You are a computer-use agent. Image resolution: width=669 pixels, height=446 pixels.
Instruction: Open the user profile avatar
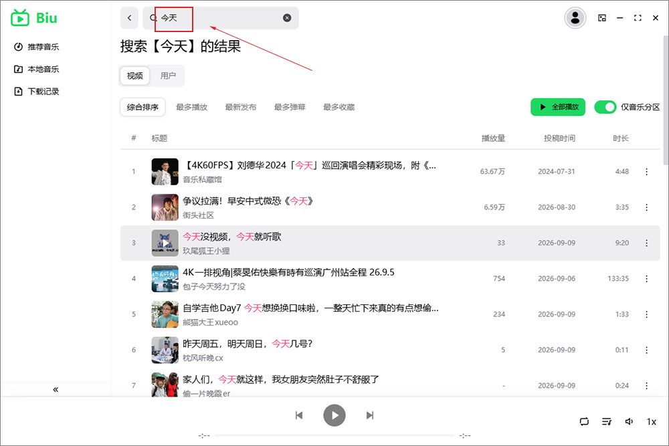tap(575, 18)
